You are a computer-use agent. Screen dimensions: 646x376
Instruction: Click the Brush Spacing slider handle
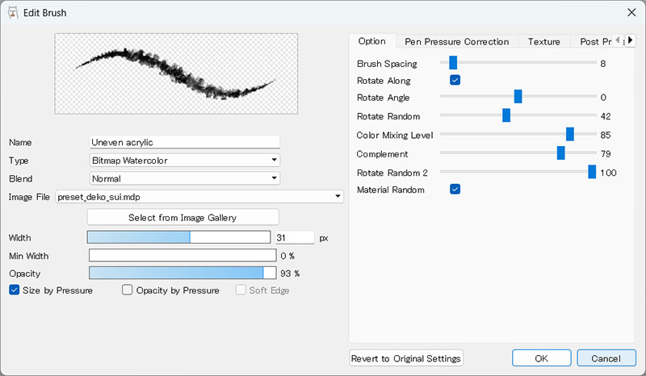point(453,63)
